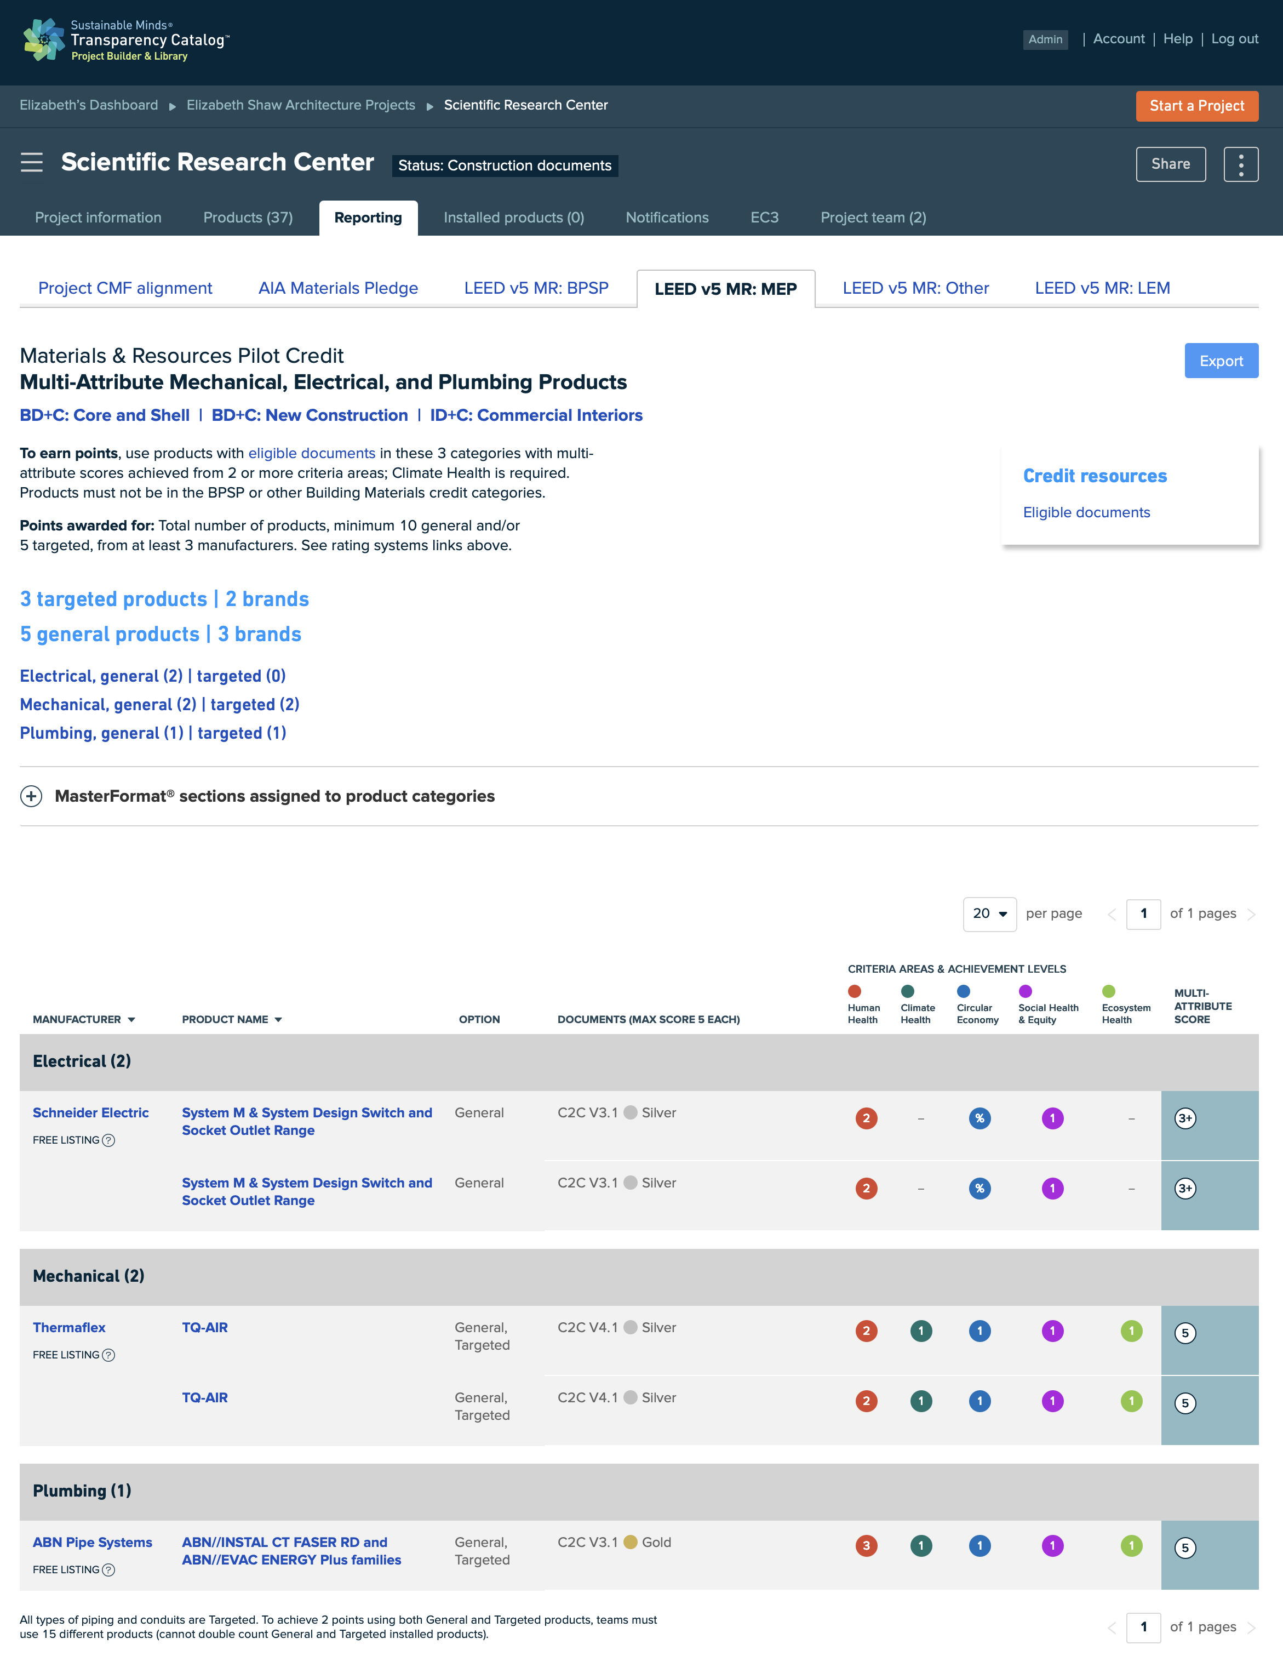Click the help icon beside Schneider Electric FREE LISTING
Viewport: 1283px width, 1673px height.
click(108, 1140)
